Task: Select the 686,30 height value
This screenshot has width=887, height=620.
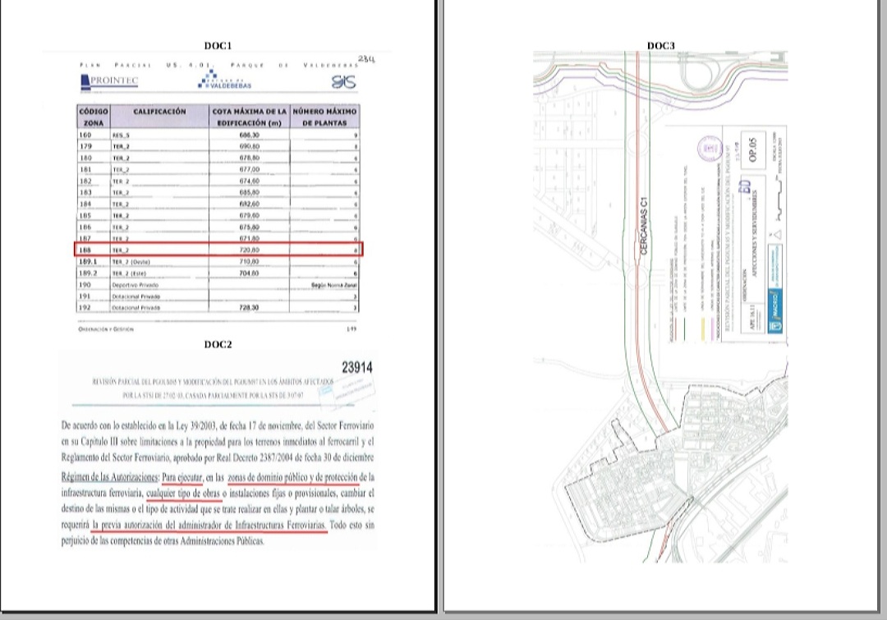Action: click(x=250, y=135)
